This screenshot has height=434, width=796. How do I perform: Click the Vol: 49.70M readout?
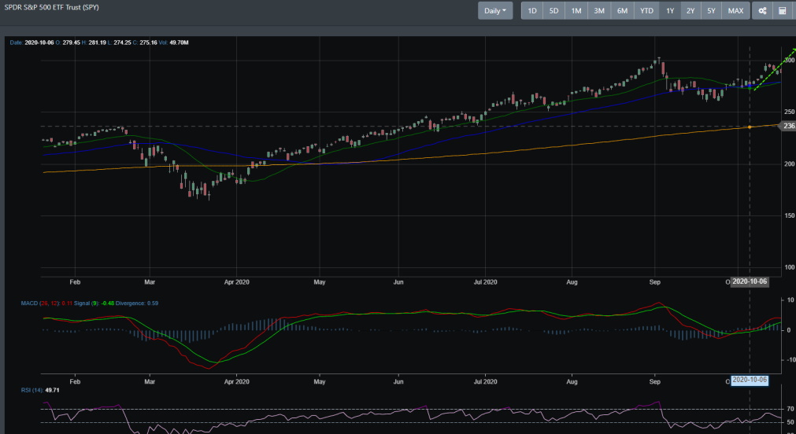[174, 42]
